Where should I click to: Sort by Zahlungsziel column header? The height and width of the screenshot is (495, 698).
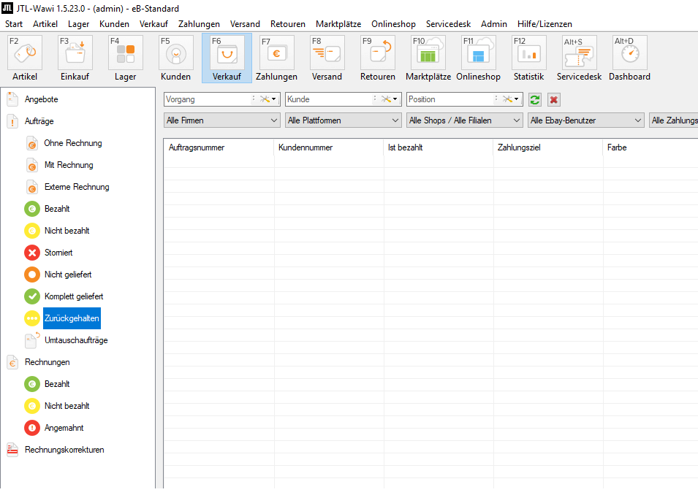click(x=548, y=147)
